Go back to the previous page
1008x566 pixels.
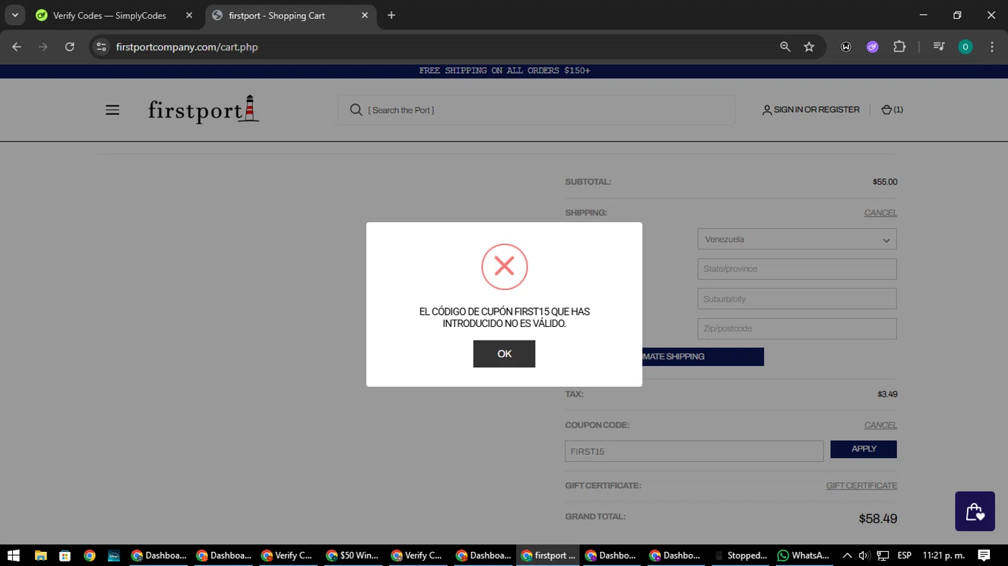(17, 47)
